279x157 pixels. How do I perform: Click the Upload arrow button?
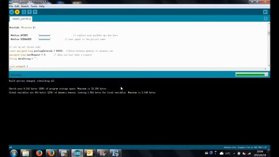click(x=17, y=12)
